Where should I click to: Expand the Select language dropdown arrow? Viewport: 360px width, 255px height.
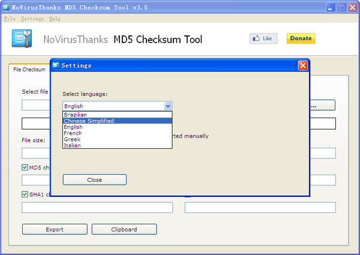coord(168,106)
